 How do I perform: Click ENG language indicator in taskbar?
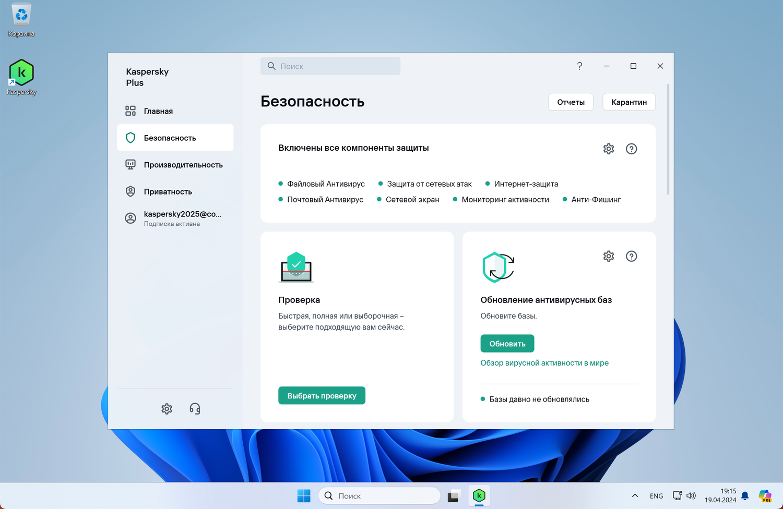(x=657, y=496)
